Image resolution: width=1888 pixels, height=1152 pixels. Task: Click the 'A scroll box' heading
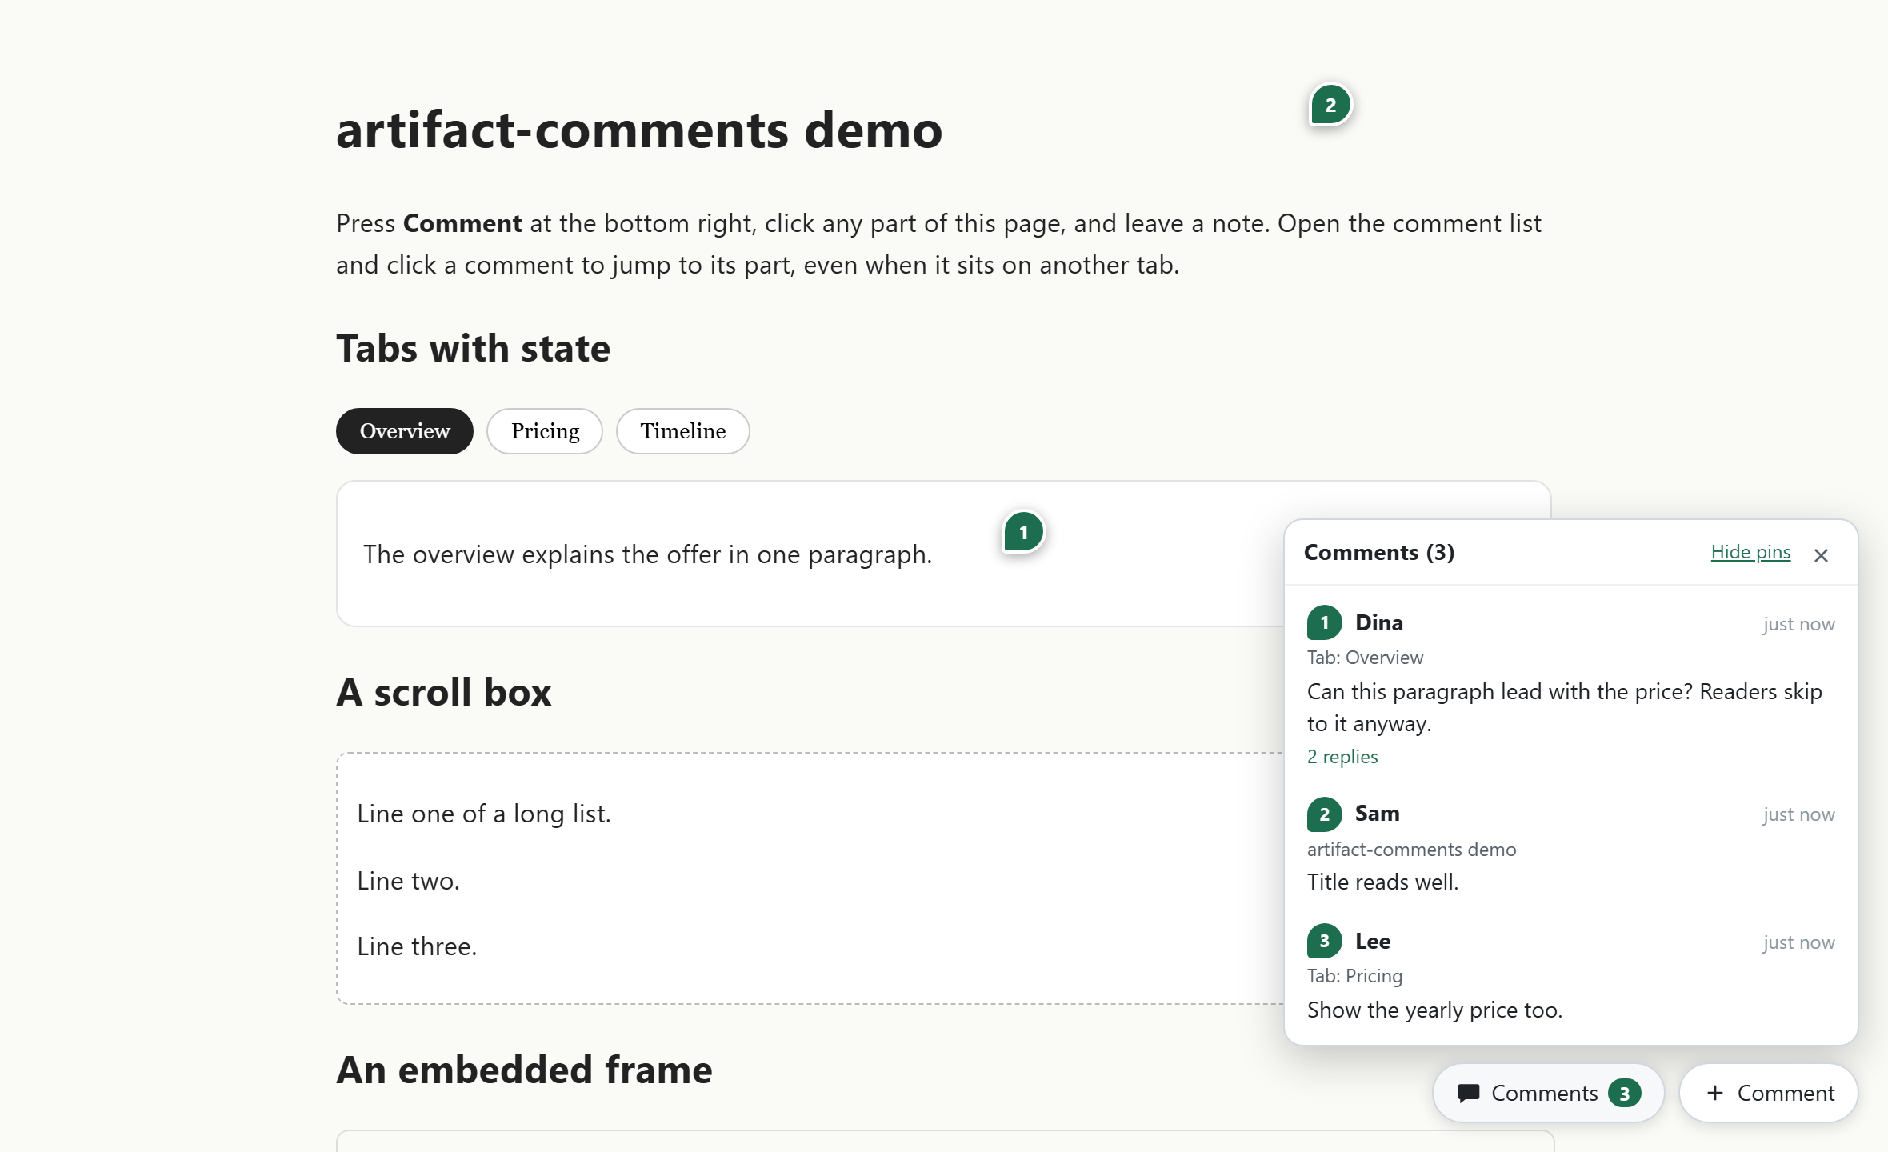pyautogui.click(x=444, y=692)
